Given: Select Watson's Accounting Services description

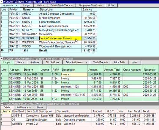Looking at the screenshot, I should click(x=60, y=42).
